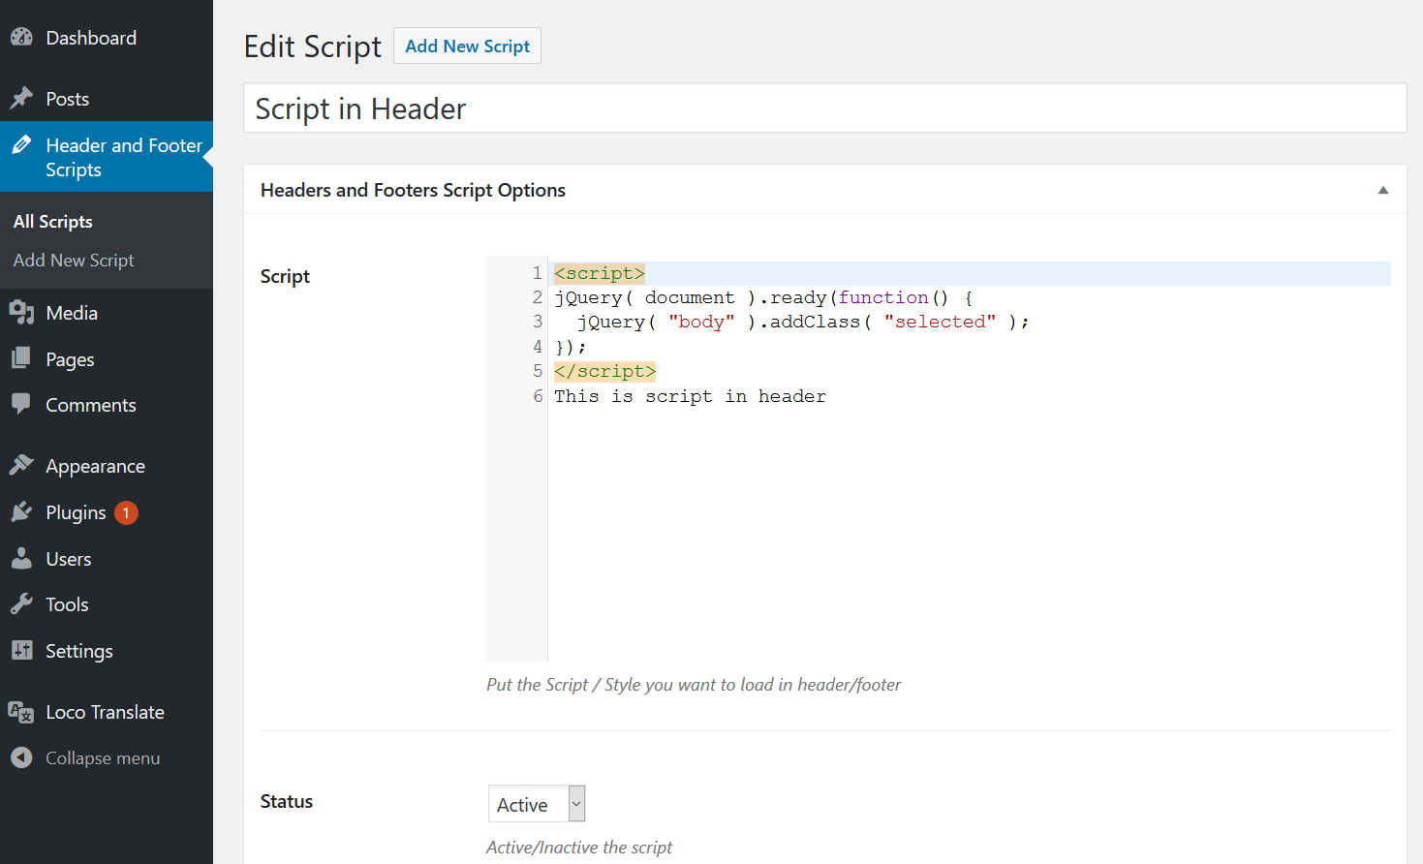Screen dimensions: 1423x864
Task: Click the Dashboard gauge icon
Action: [21, 38]
